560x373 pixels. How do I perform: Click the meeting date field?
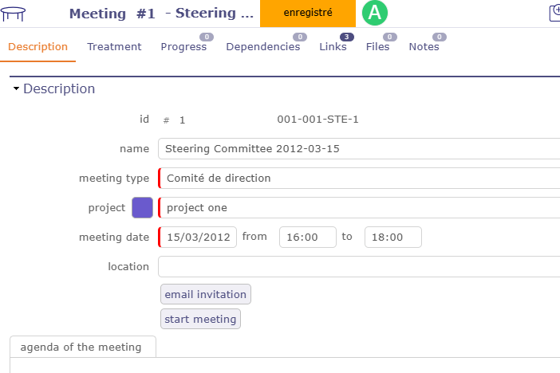(199, 238)
